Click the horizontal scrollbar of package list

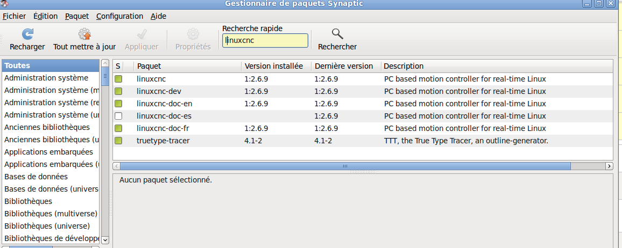(345, 166)
